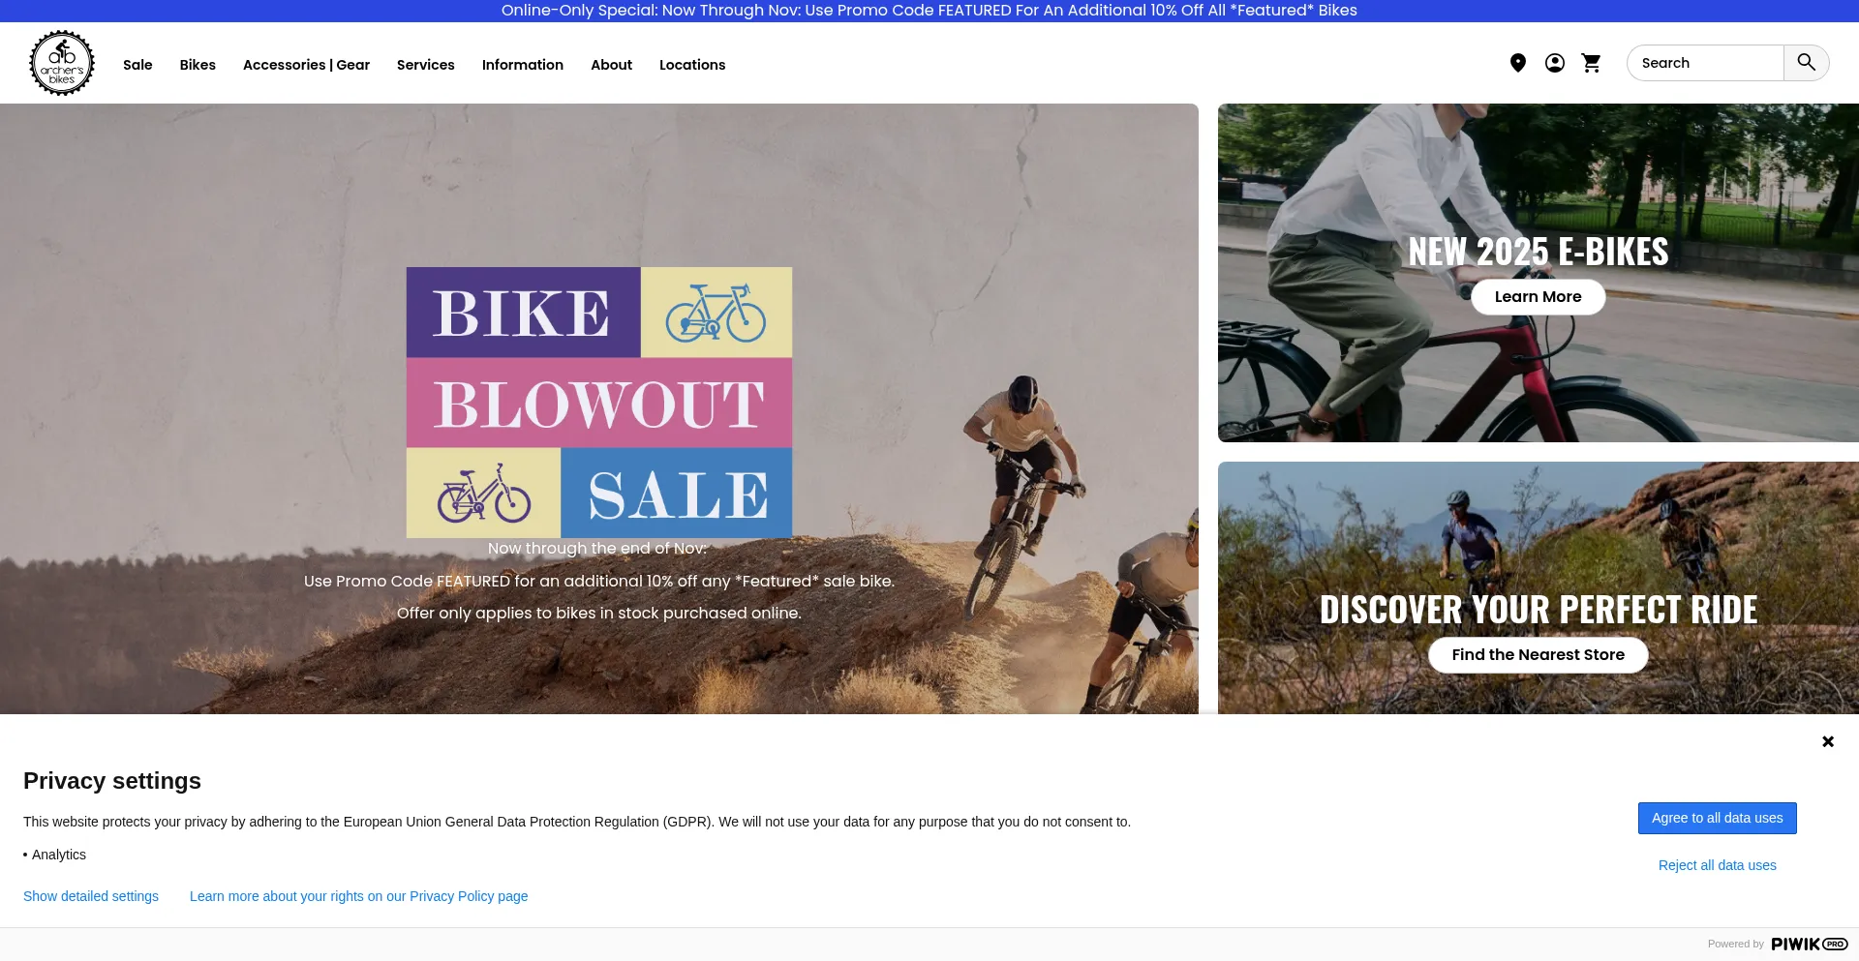
Task: Open the About menu
Action: (x=612, y=65)
